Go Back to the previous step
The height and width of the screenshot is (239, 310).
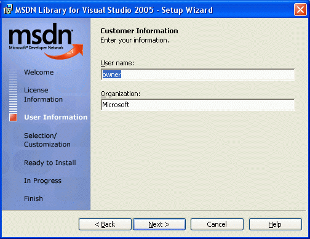105,224
